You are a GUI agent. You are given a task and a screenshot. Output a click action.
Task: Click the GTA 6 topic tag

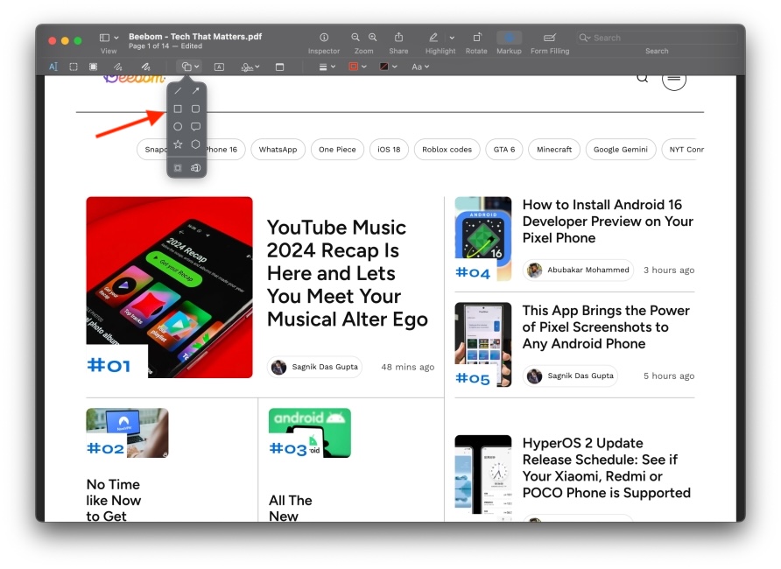[504, 150]
